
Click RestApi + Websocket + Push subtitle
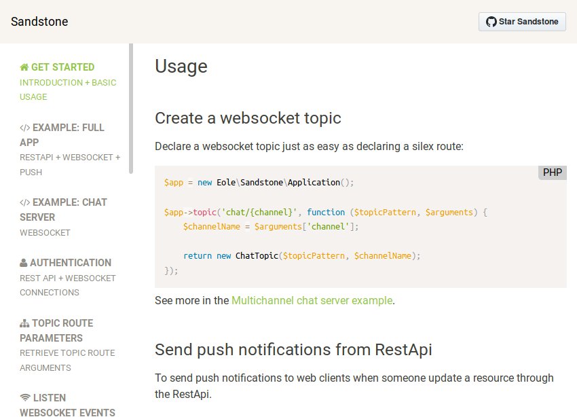[70, 165]
